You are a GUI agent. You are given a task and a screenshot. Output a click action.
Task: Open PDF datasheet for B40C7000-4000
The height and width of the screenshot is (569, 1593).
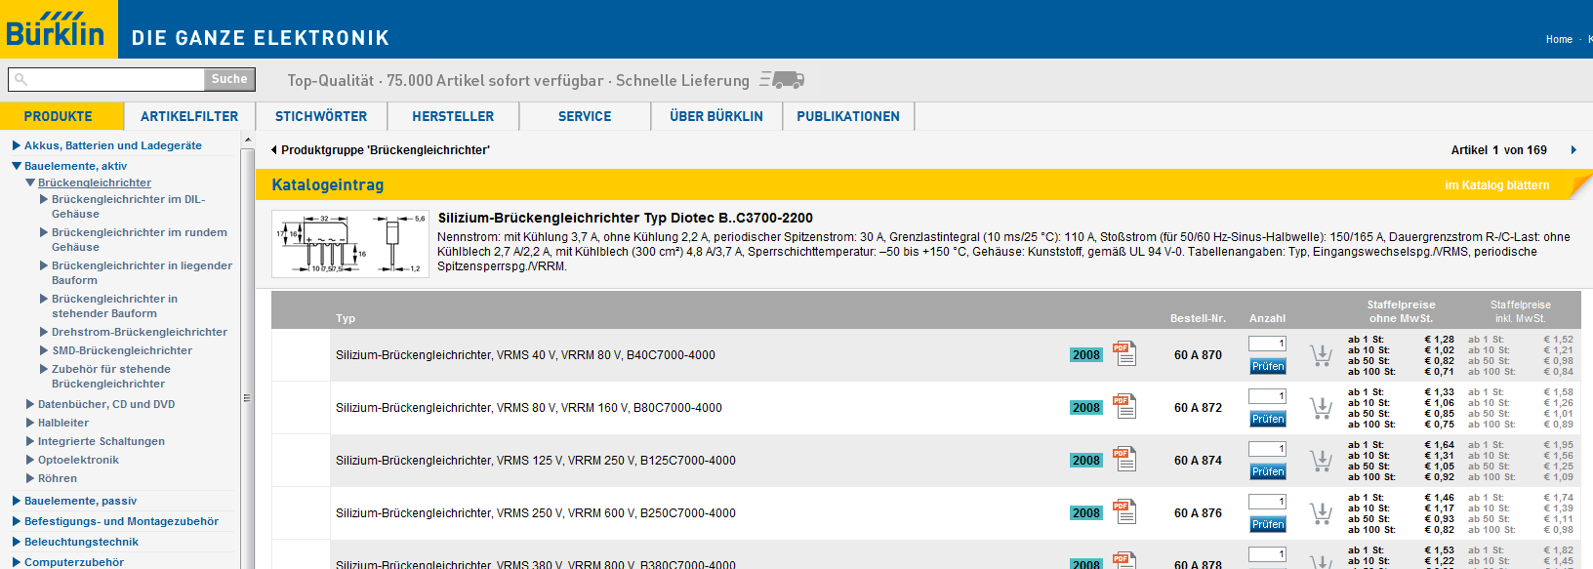[x=1124, y=353]
